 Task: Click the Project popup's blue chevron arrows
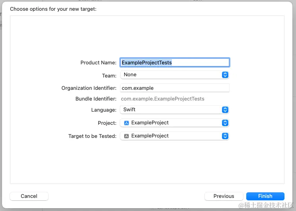point(225,123)
